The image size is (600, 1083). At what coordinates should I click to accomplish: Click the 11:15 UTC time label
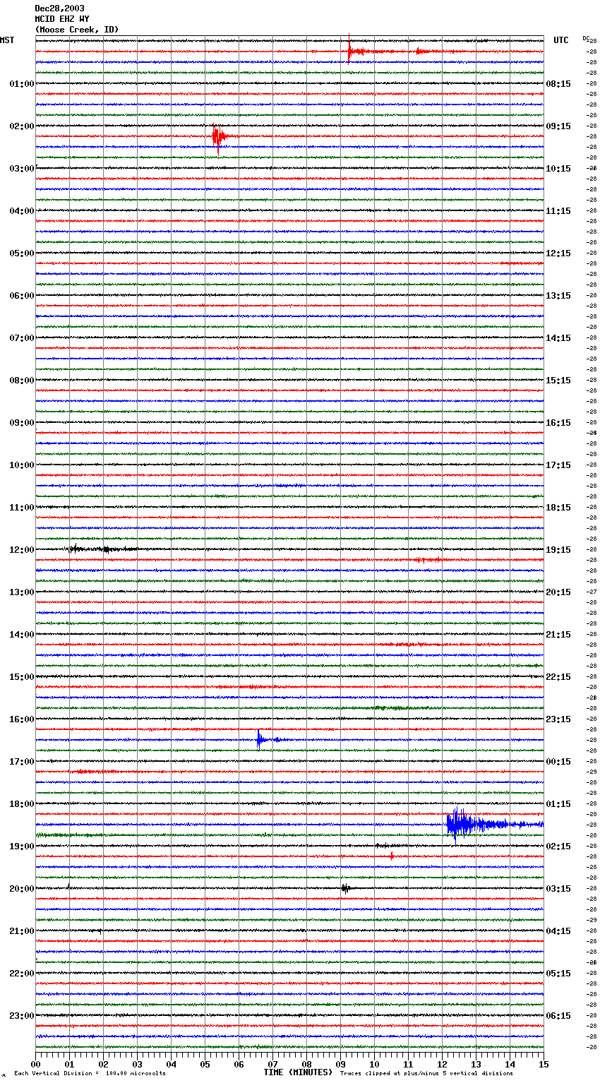pos(558,211)
